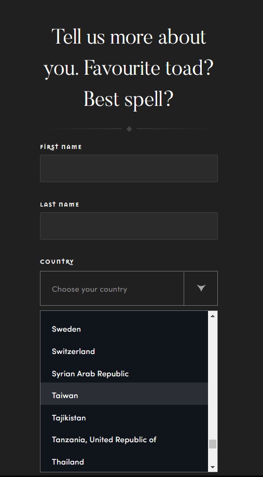
Task: Pick Tajikistan in the dropdown list
Action: click(124, 418)
